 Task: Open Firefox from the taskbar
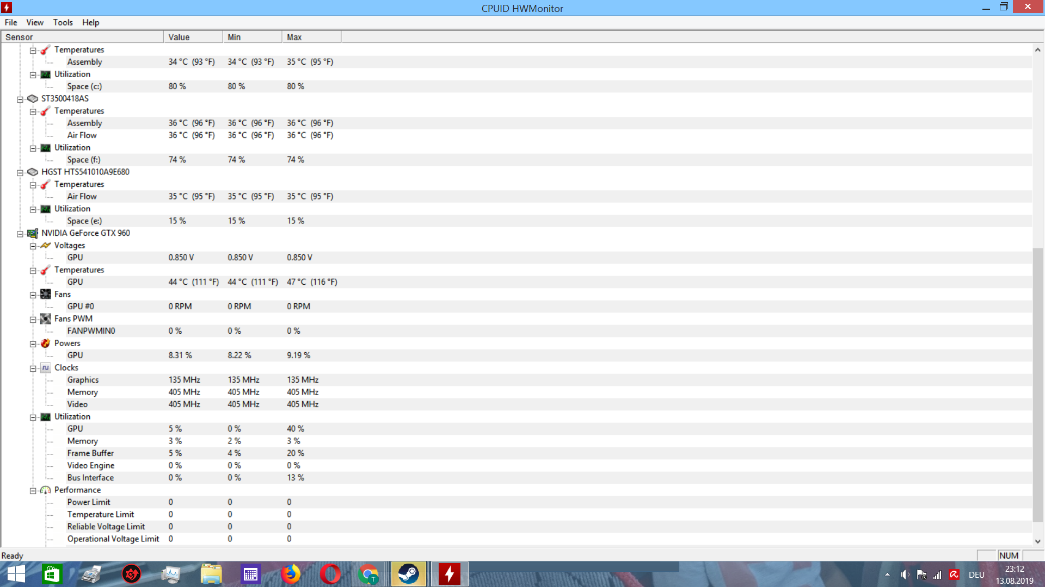(291, 574)
